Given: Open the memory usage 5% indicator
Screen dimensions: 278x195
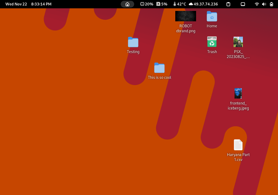Looking at the screenshot, I should [162, 4].
